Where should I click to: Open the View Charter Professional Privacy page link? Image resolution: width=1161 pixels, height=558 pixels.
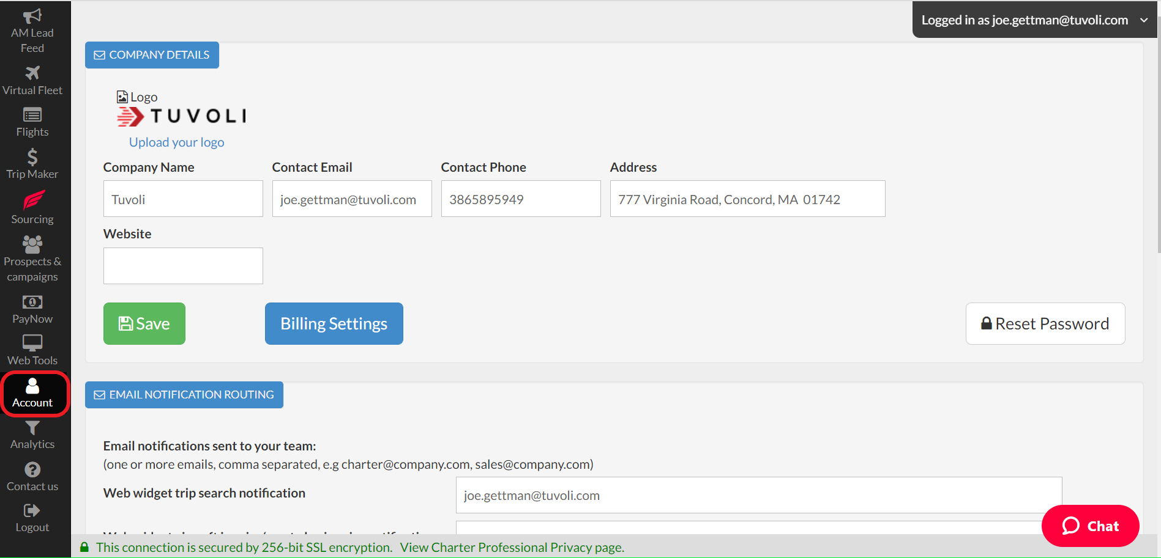click(x=512, y=548)
